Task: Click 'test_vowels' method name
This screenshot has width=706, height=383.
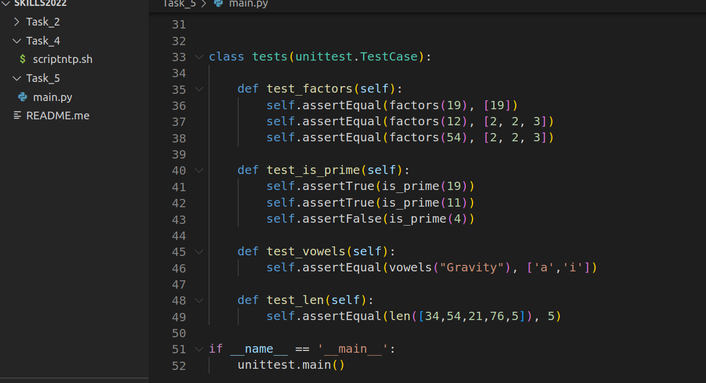Action: point(306,251)
